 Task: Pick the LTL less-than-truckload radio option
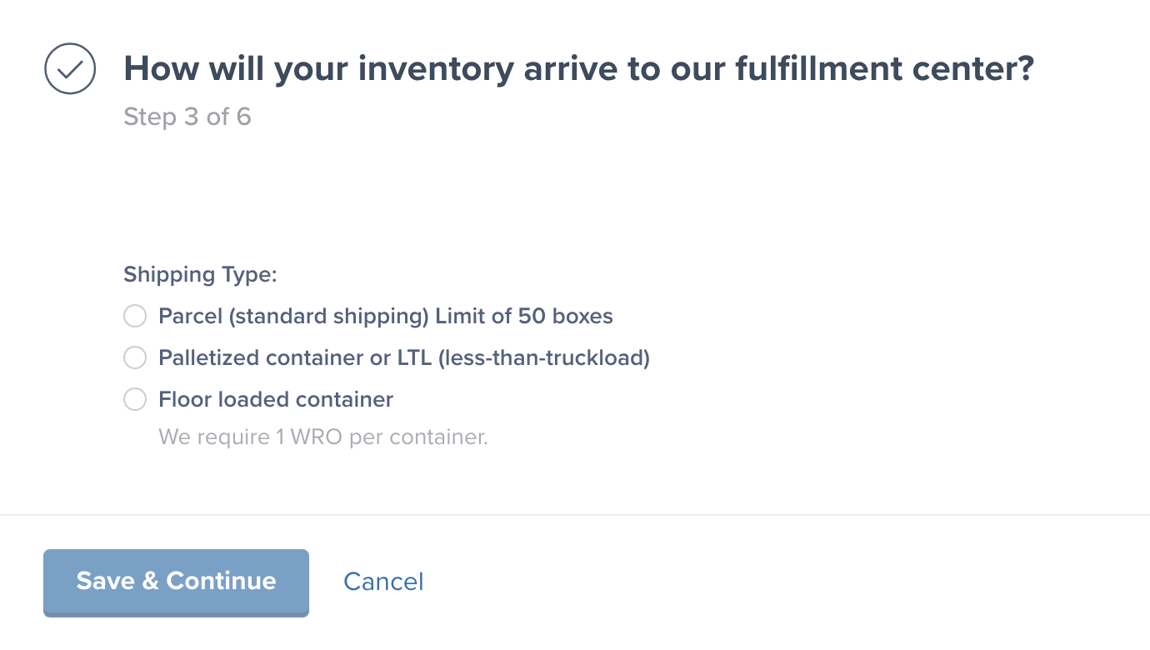tap(134, 357)
